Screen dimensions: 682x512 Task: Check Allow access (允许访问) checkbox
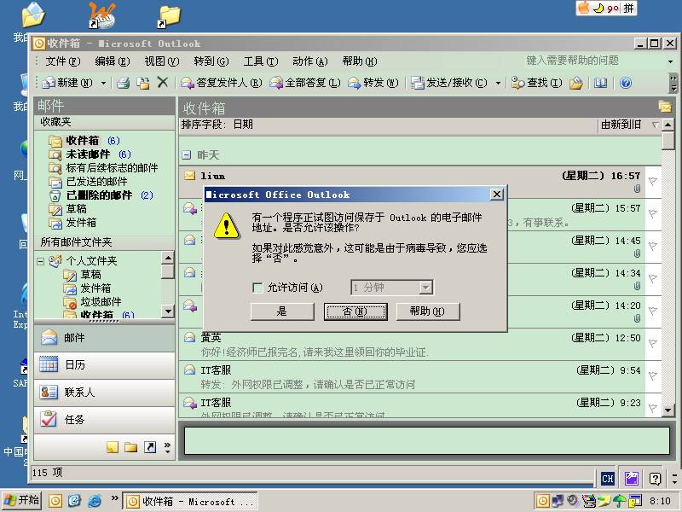tap(257, 288)
